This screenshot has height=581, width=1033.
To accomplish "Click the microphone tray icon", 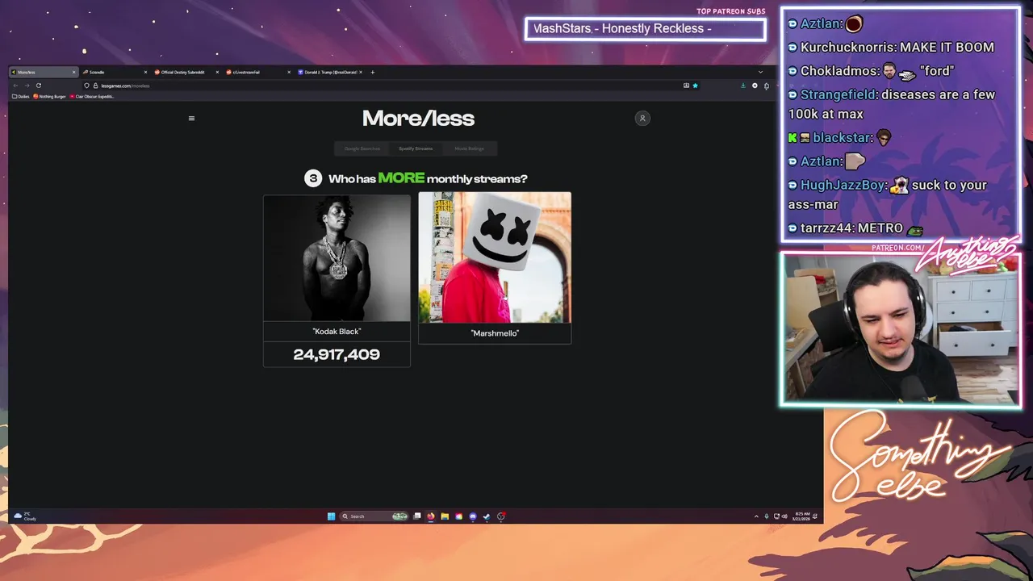I will point(767,516).
